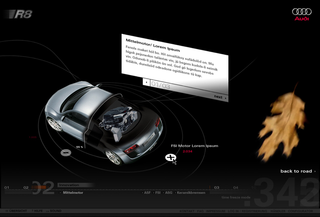Viewport: 320px width, 217px height.
Task: Go to previous info card arrow
Action: click(146, 82)
